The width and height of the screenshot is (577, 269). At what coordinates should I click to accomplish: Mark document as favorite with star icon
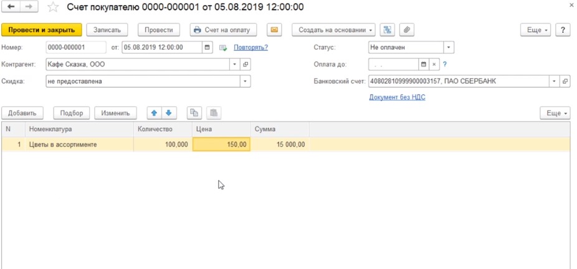[x=54, y=7]
